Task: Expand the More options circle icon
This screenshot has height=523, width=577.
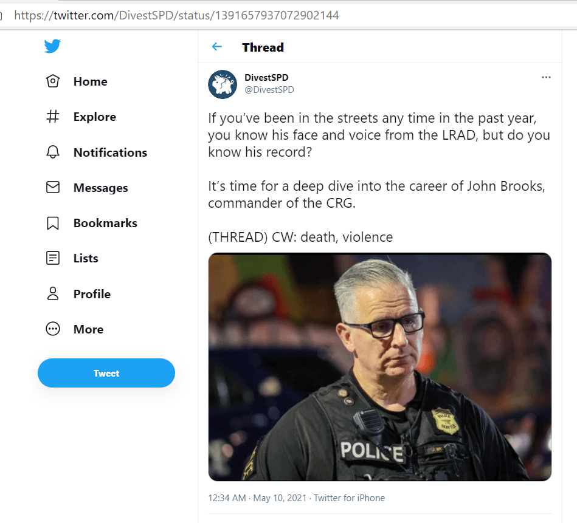Action: [53, 329]
